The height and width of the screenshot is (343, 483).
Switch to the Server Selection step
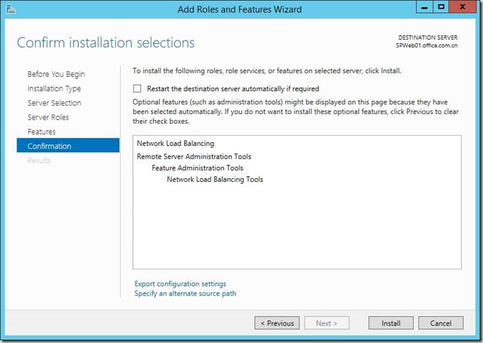[x=54, y=103]
